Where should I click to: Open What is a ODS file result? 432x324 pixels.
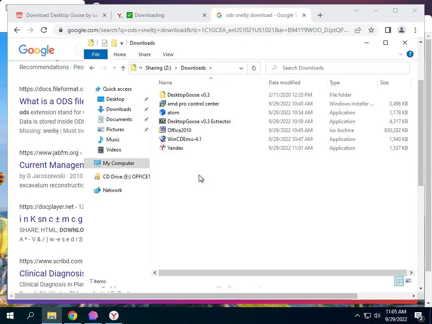[x=51, y=101]
